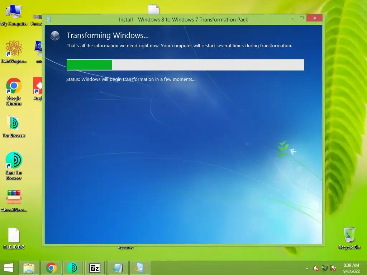Open DataWagon desktop shortcut

[x=14, y=52]
